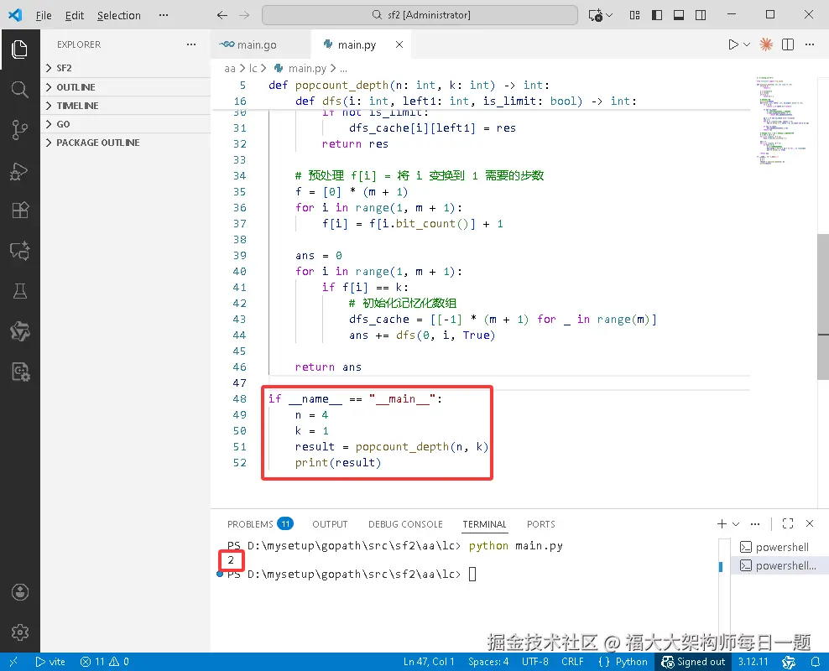Close the terminal panel
Screen dimensions: 829x671
[x=810, y=523]
